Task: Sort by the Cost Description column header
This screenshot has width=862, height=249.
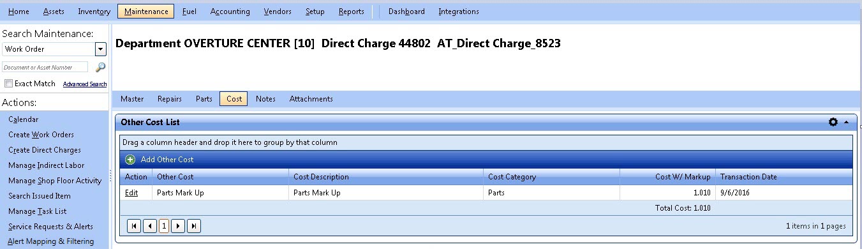Action: (x=386, y=177)
